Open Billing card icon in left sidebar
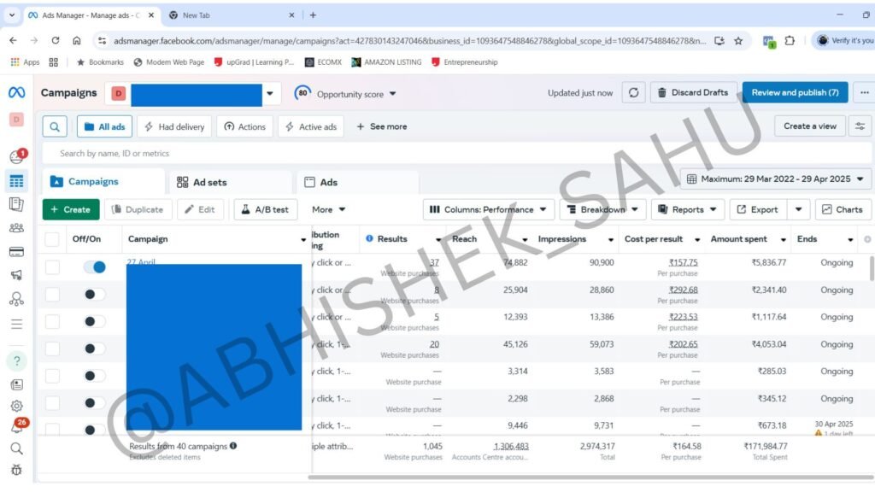This screenshot has width=875, height=492. coord(16,252)
